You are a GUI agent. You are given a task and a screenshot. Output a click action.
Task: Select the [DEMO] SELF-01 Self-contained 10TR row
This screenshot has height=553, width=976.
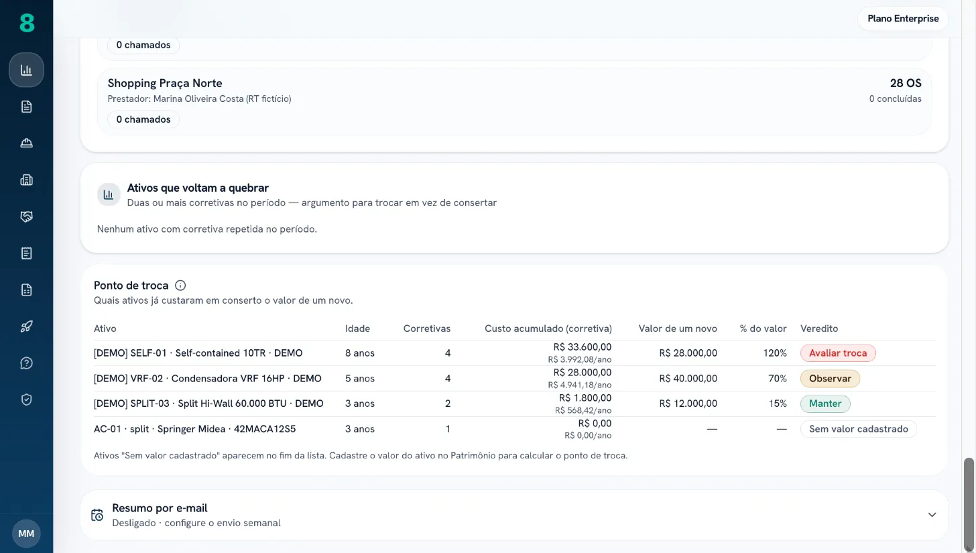point(515,353)
